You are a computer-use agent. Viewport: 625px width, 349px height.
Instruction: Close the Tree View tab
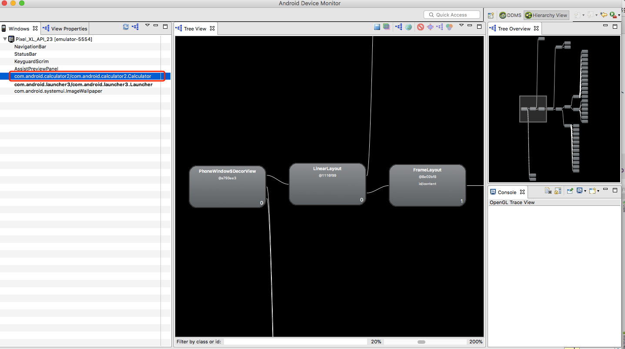[212, 28]
